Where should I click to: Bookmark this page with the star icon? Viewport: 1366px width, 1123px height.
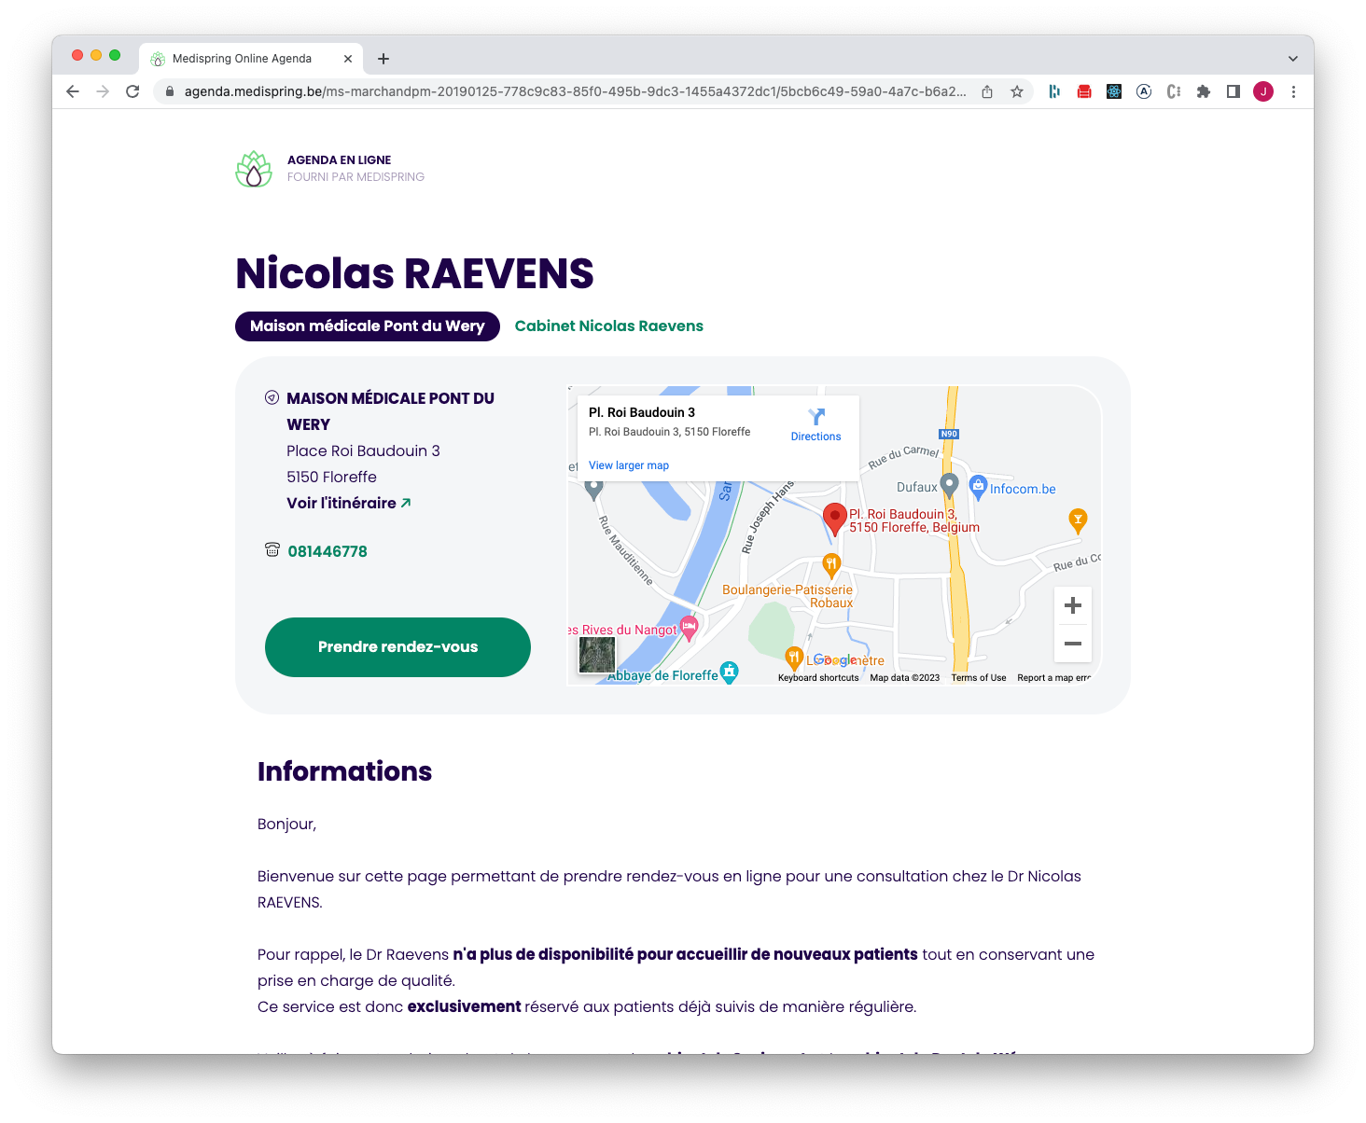click(1017, 91)
